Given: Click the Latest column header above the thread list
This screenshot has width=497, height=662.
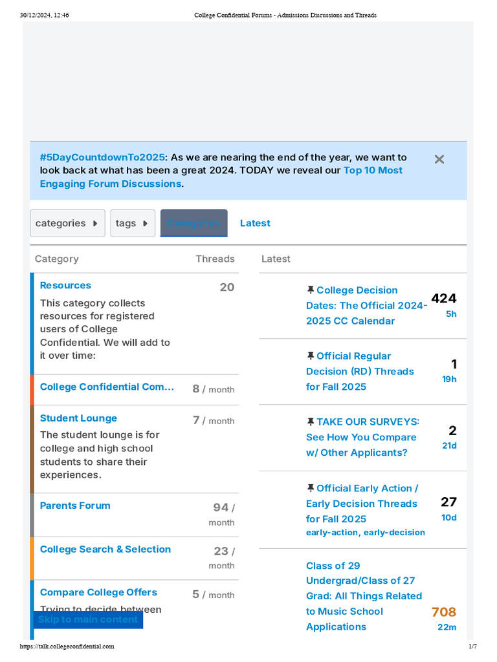Looking at the screenshot, I should [276, 259].
